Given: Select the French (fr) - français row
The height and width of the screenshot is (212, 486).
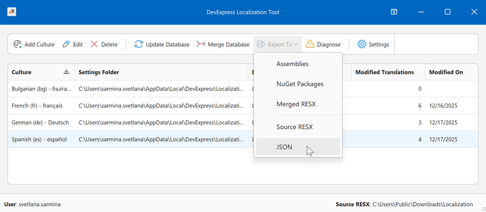Looking at the screenshot, I should coord(243,105).
